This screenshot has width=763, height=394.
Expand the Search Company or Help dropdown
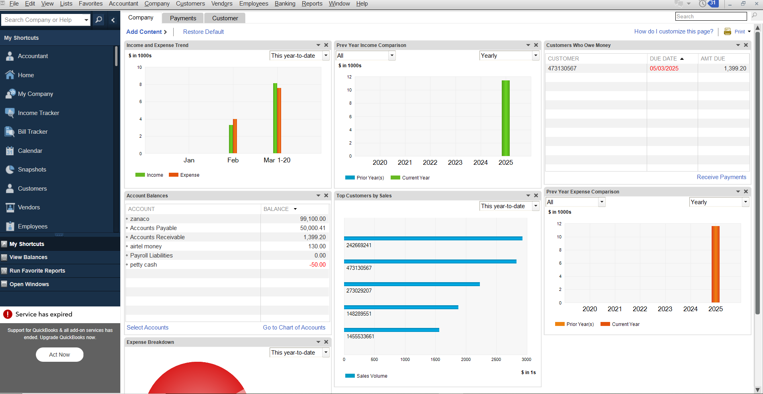coord(86,20)
